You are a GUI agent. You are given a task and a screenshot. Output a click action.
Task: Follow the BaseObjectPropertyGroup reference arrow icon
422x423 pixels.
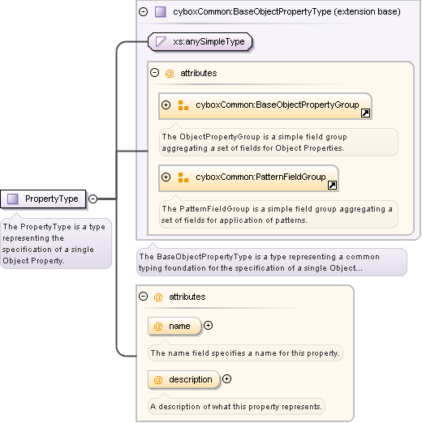pos(365,113)
